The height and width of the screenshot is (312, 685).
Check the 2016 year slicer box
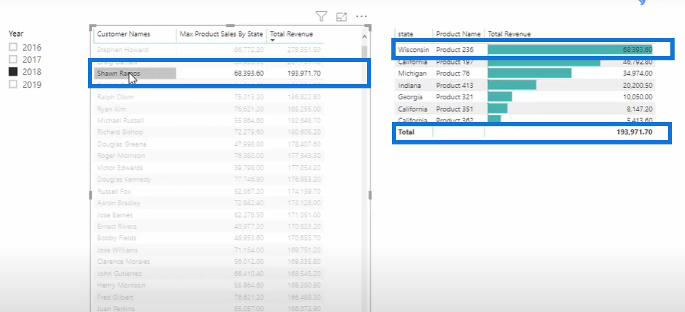click(x=13, y=47)
